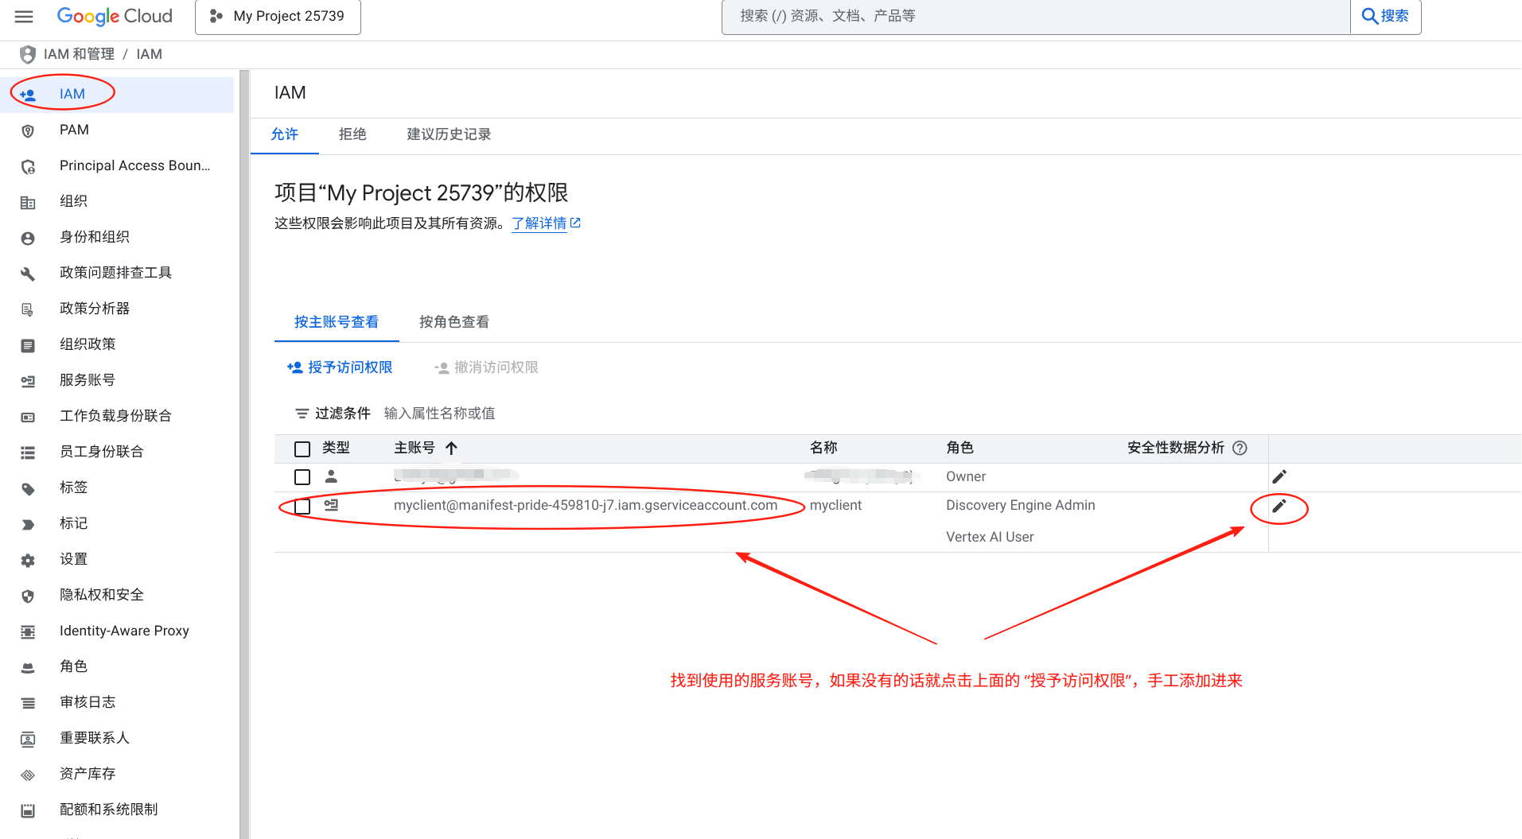
Task: Open 资产库存 sidebar icon
Action: click(28, 775)
